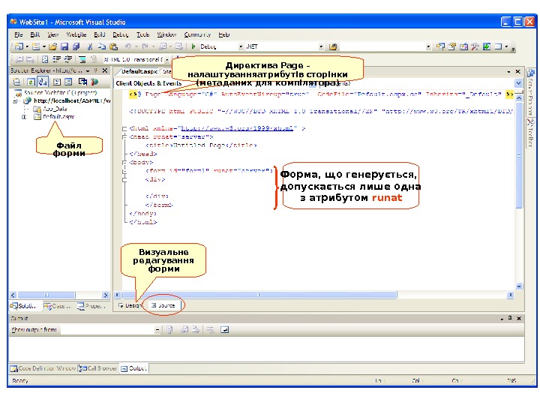
Task: Open the .NET platform dropdown
Action: (321, 46)
